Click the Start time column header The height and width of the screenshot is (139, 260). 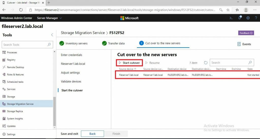point(221,69)
